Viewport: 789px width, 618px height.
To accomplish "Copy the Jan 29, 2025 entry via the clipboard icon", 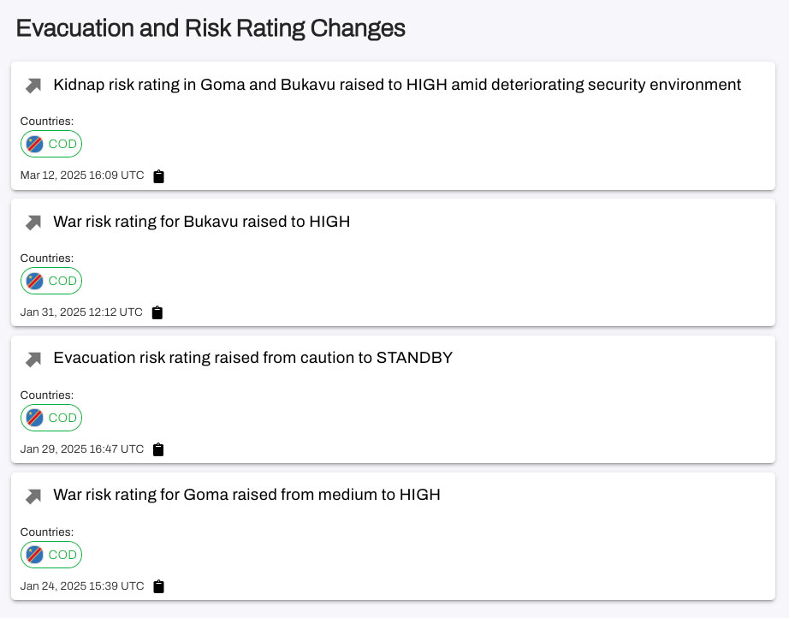I will pos(158,449).
